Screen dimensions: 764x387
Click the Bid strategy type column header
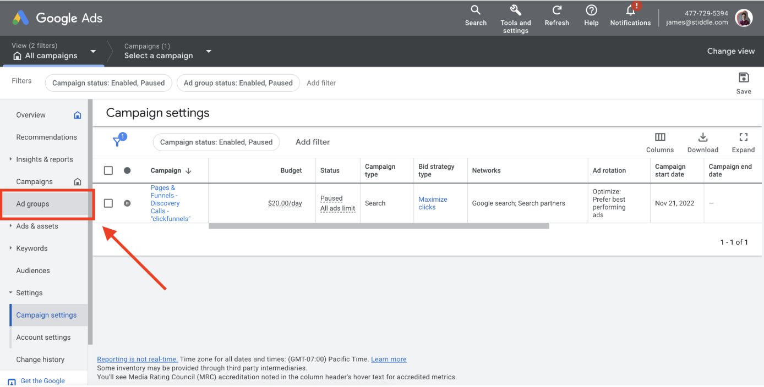click(x=436, y=170)
